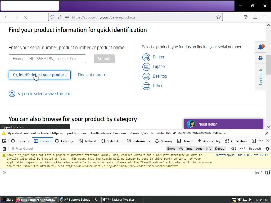Click the Submit button
The width and height of the screenshot is (271, 203).
[x=104, y=59]
